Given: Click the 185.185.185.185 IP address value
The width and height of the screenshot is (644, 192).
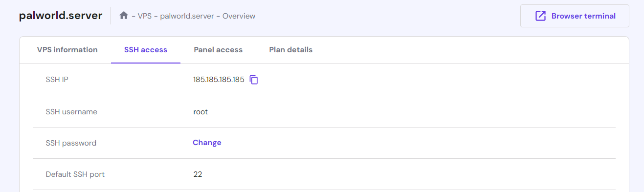Looking at the screenshot, I should 219,80.
